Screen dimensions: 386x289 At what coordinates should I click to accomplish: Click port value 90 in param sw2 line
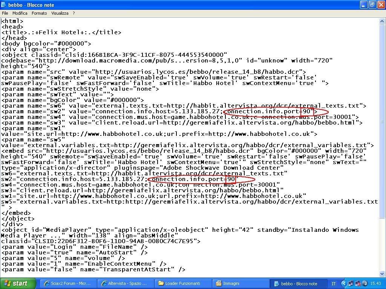tap(306, 111)
